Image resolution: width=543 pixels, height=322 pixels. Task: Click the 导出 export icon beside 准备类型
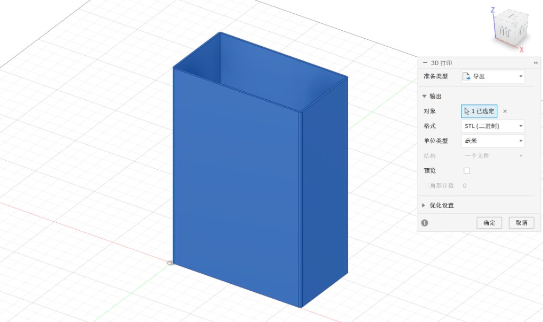pyautogui.click(x=467, y=76)
